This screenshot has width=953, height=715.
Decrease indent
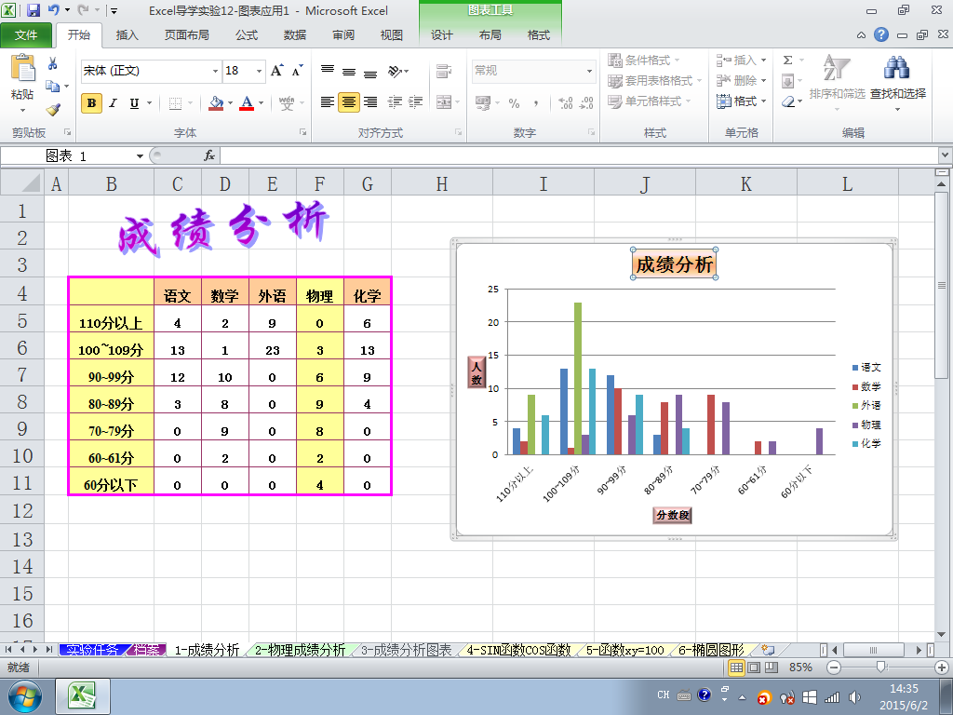click(395, 102)
